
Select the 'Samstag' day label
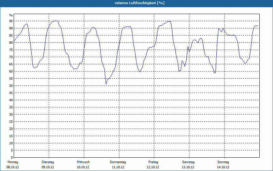[188, 162]
